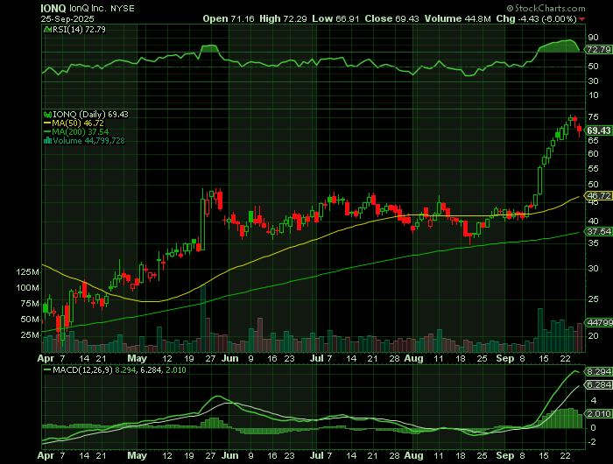The width and height of the screenshot is (613, 464).
Task: Click the 100M volume axis label
Action: tap(27, 288)
